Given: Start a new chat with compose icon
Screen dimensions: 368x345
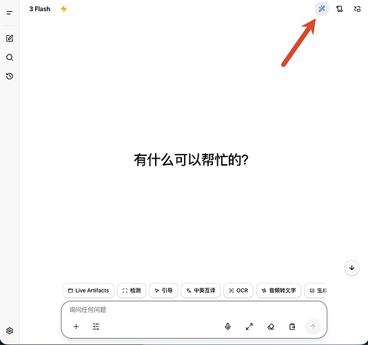Looking at the screenshot, I should 10,39.
